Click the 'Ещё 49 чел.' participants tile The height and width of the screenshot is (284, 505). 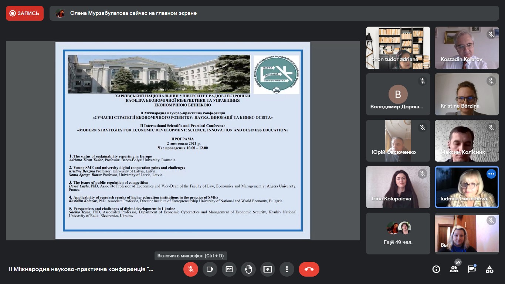pos(398,233)
